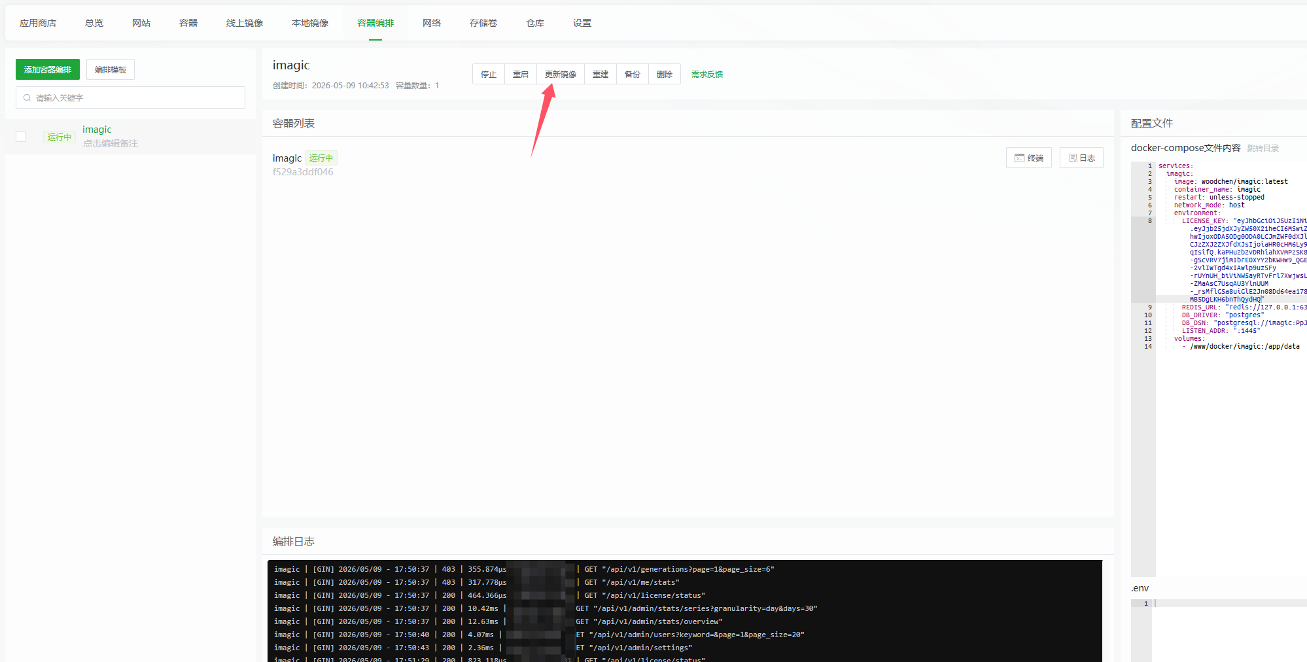Open the 存储卷 tab
This screenshot has width=1307, height=662.
coord(483,23)
